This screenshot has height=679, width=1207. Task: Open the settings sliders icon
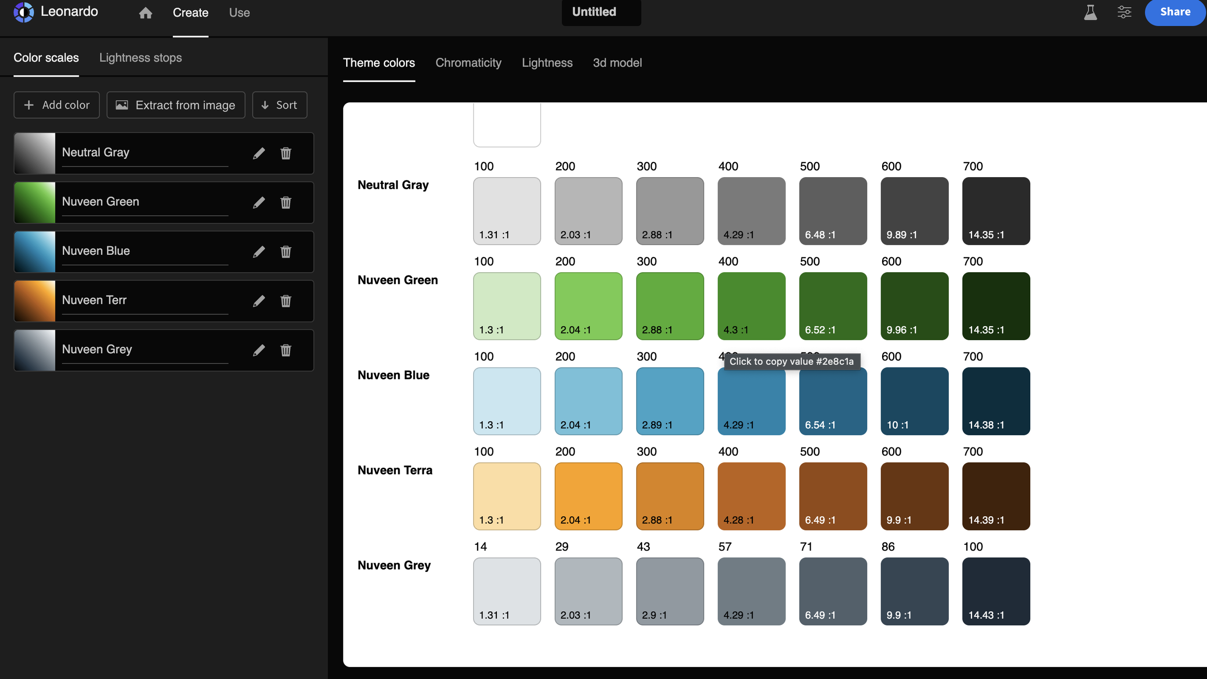1124,12
